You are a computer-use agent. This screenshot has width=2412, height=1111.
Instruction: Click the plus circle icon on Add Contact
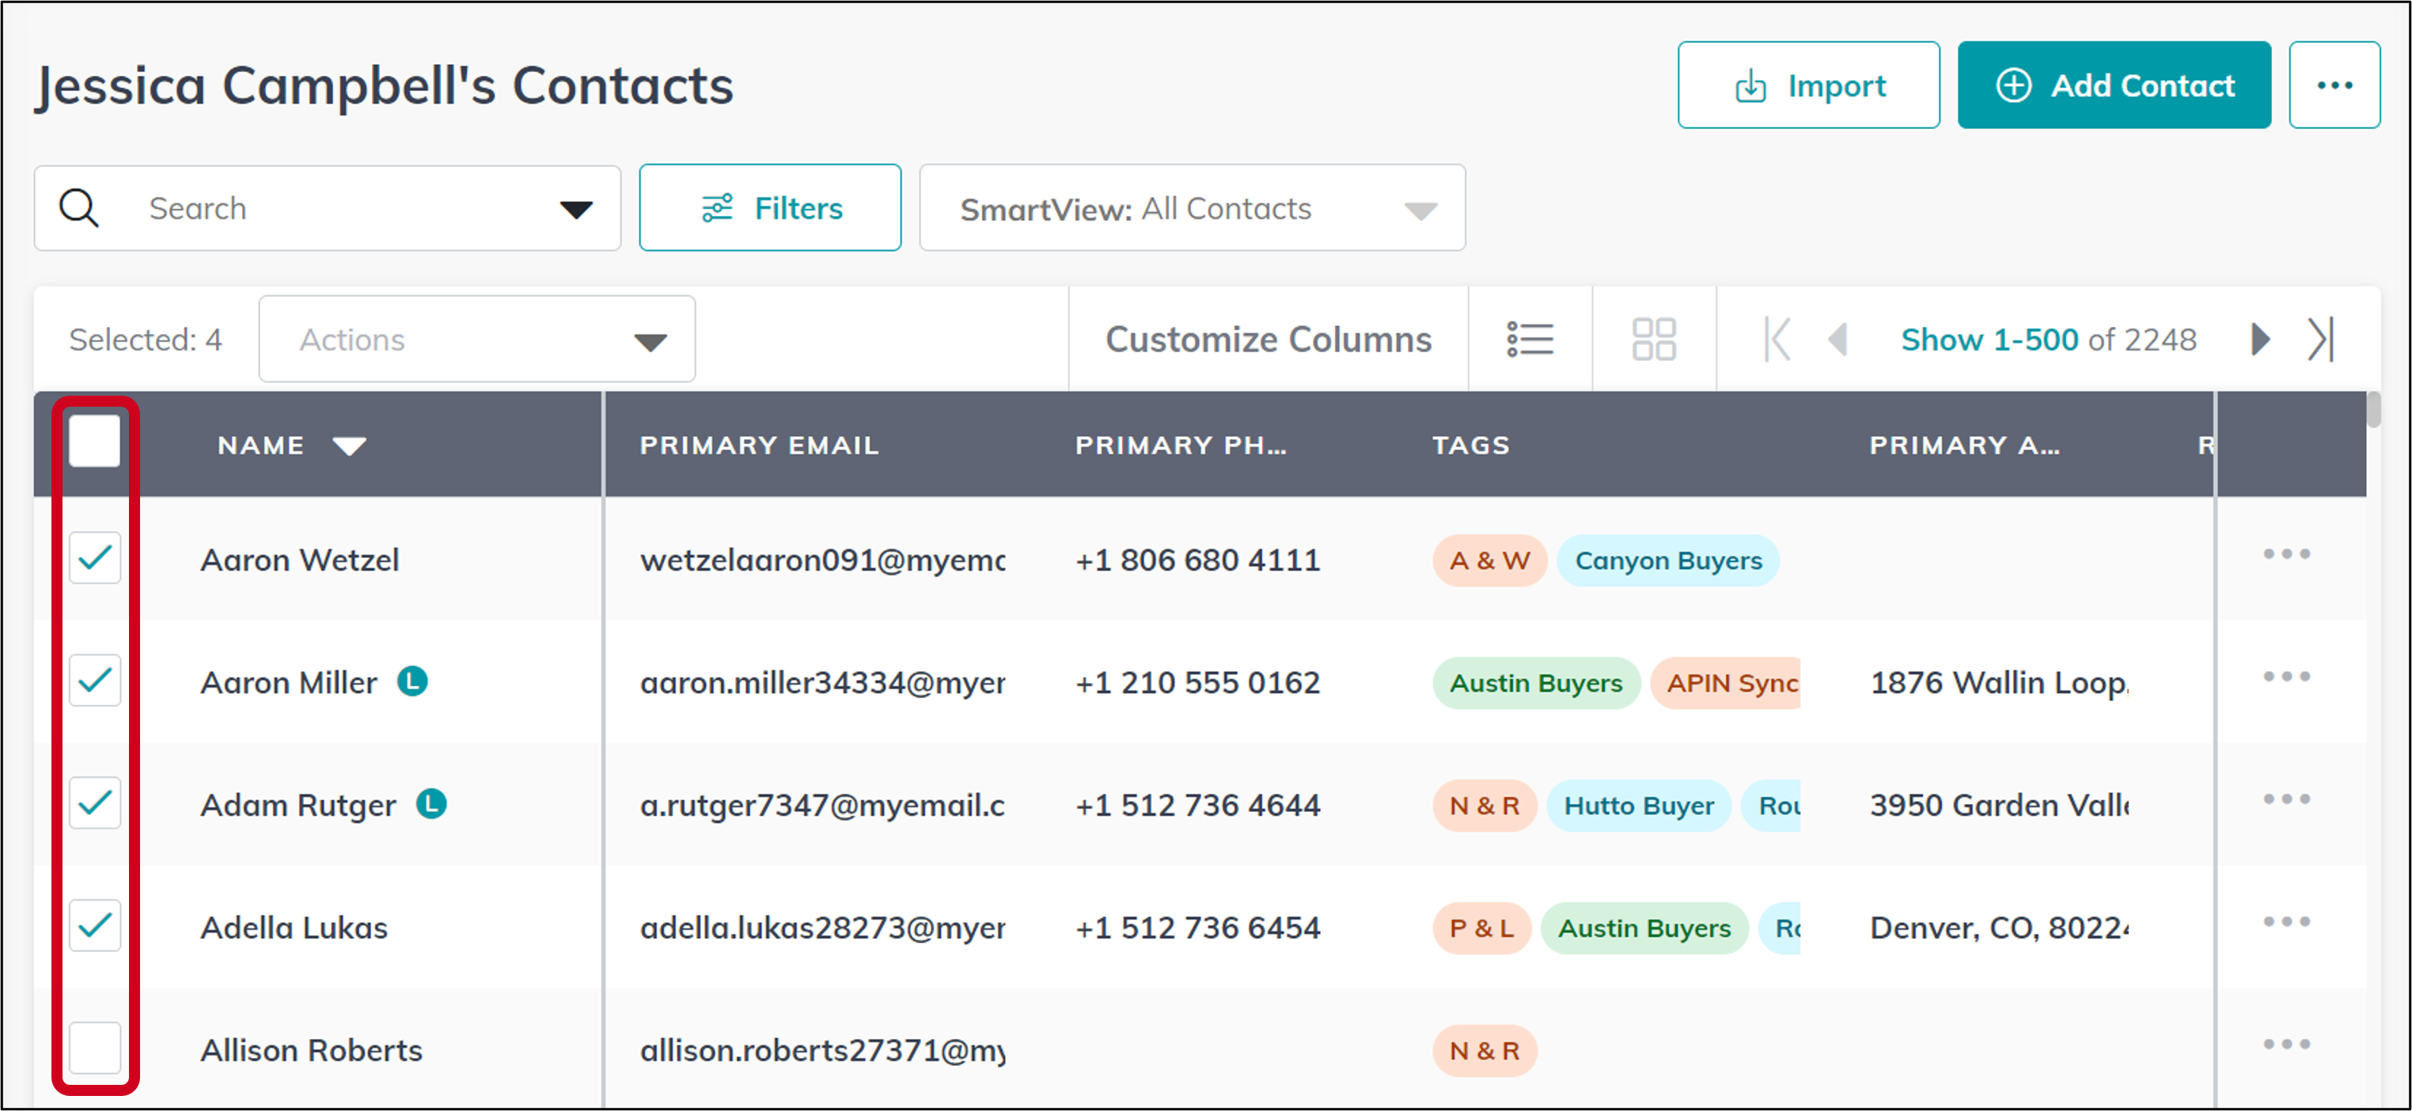point(2013,85)
